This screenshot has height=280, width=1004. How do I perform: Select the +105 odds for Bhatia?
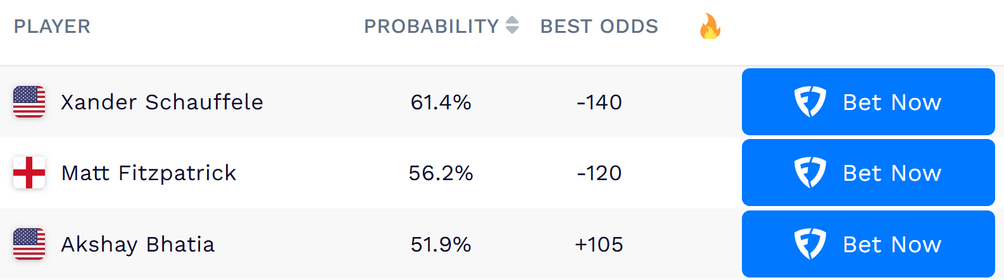point(599,244)
